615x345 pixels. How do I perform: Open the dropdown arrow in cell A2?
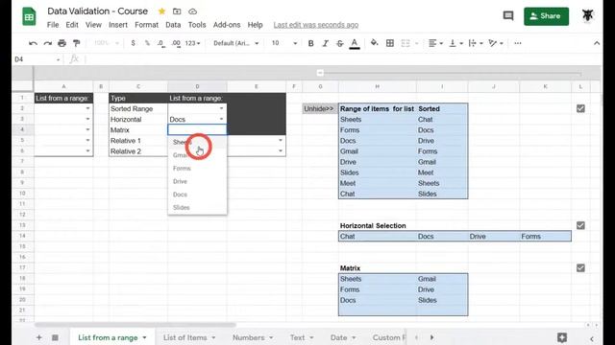pyautogui.click(x=87, y=108)
